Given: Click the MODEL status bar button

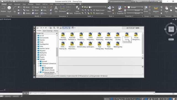Looking at the screenshot, I should tap(107, 99).
